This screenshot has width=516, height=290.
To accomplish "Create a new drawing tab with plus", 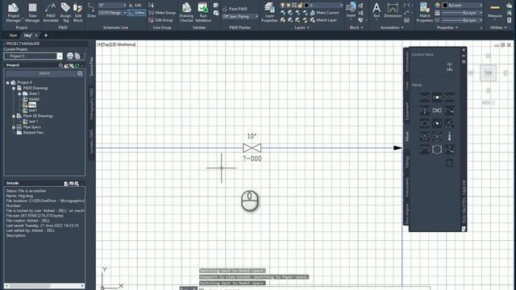I will pyautogui.click(x=46, y=35).
